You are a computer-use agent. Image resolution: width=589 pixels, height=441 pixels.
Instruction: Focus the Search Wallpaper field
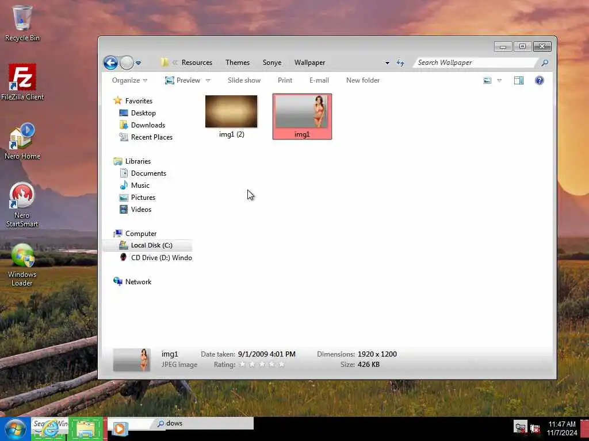(475, 63)
